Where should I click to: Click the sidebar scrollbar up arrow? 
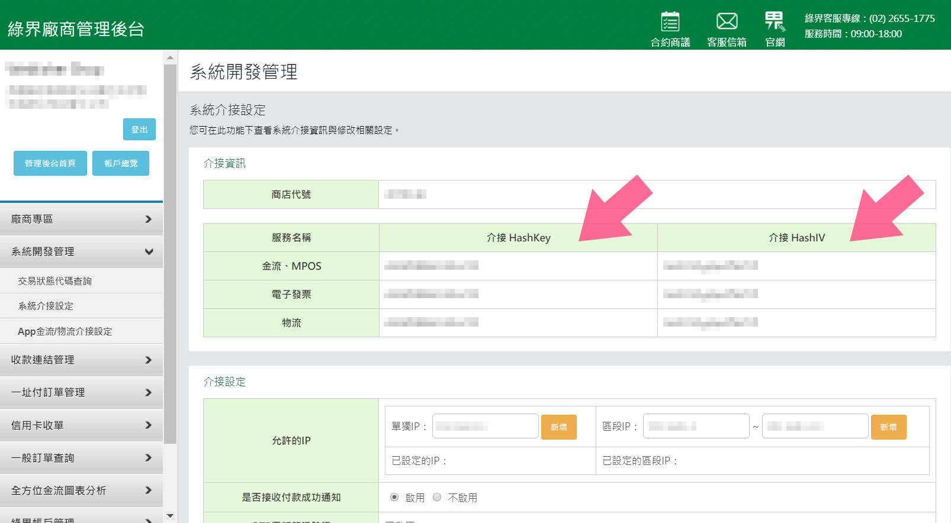tap(170, 57)
